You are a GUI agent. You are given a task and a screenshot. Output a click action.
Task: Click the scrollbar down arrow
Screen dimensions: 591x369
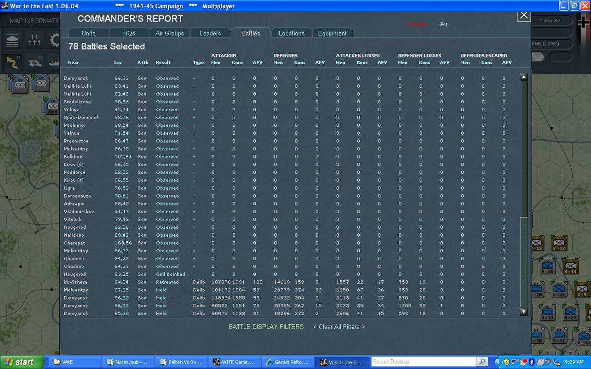[523, 312]
